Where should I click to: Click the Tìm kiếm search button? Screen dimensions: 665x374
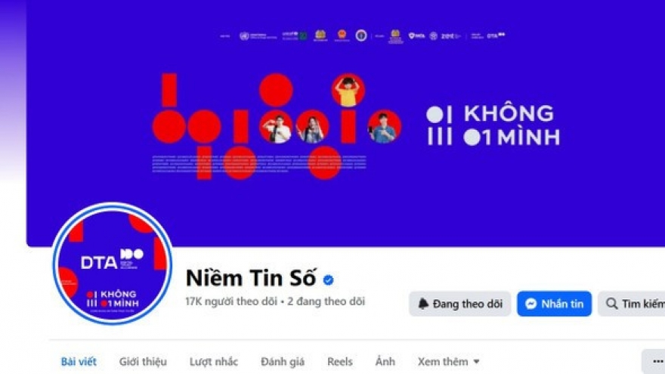(632, 304)
